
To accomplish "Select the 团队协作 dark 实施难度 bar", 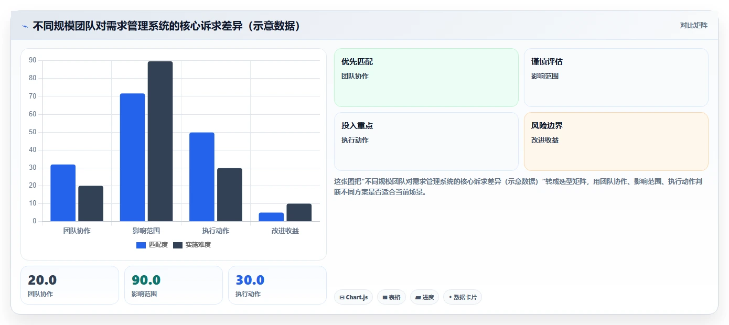I will click(x=91, y=203).
